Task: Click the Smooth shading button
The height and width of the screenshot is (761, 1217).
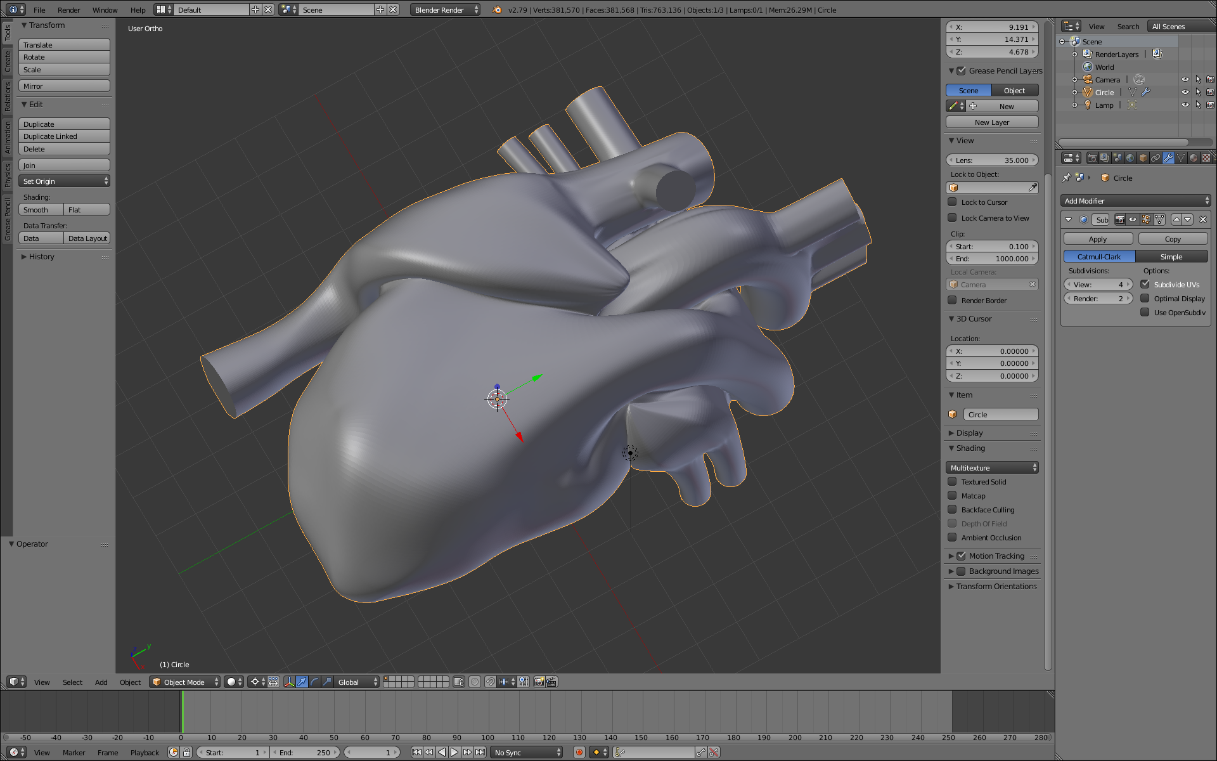Action: 41,209
